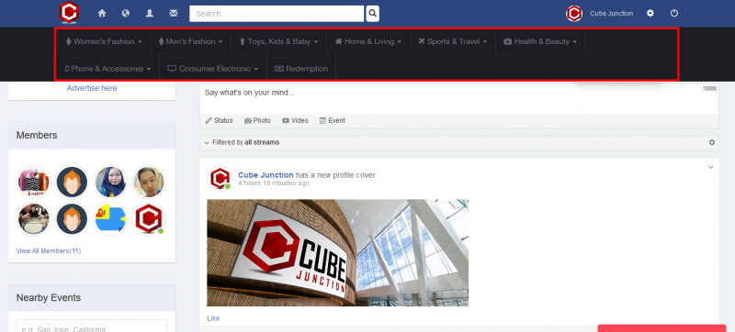Image resolution: width=735 pixels, height=332 pixels.
Task: Expand the Women's Fashion menu
Action: pos(104,41)
